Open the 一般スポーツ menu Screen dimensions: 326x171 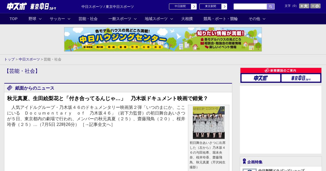pyautogui.click(x=120, y=19)
